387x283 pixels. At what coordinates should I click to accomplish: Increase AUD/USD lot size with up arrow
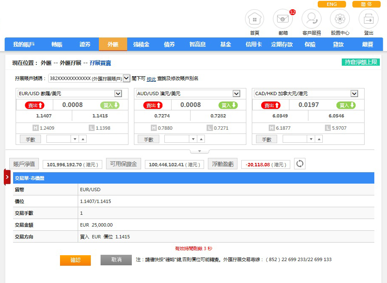(201, 139)
